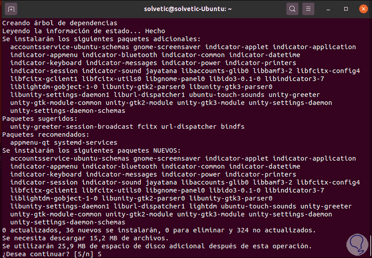Click 'appmenu-qt systemd-services' line

(64, 143)
